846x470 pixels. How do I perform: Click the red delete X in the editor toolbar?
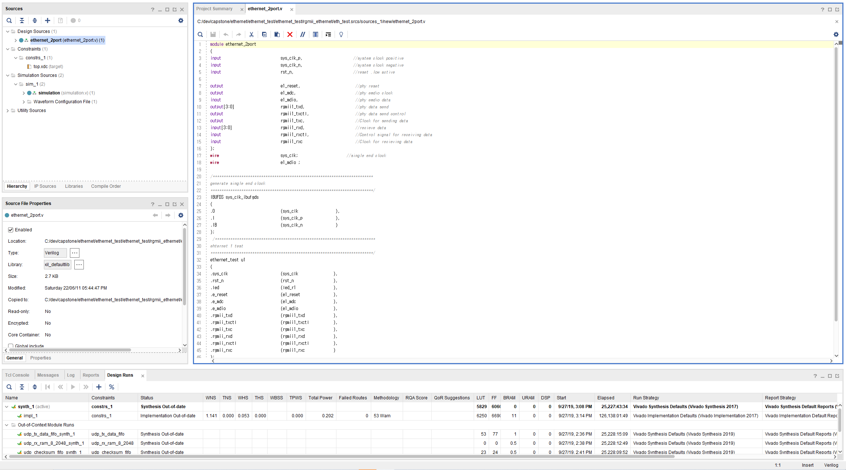point(290,34)
